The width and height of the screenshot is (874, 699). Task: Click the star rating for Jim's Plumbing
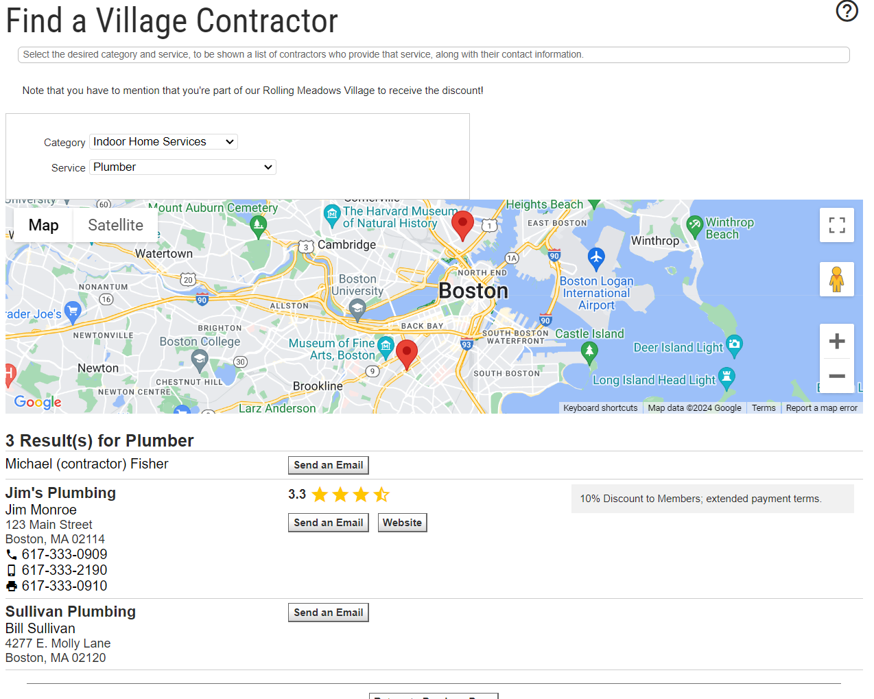click(x=351, y=495)
